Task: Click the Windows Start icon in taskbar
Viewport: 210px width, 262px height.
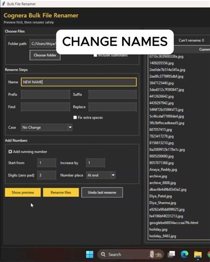Action: pos(90,254)
